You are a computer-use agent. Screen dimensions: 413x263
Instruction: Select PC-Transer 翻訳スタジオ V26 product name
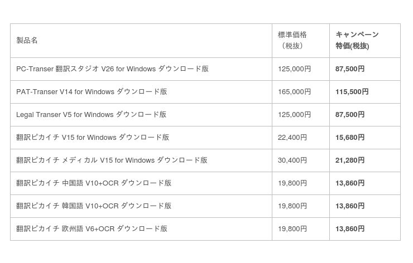112,69
